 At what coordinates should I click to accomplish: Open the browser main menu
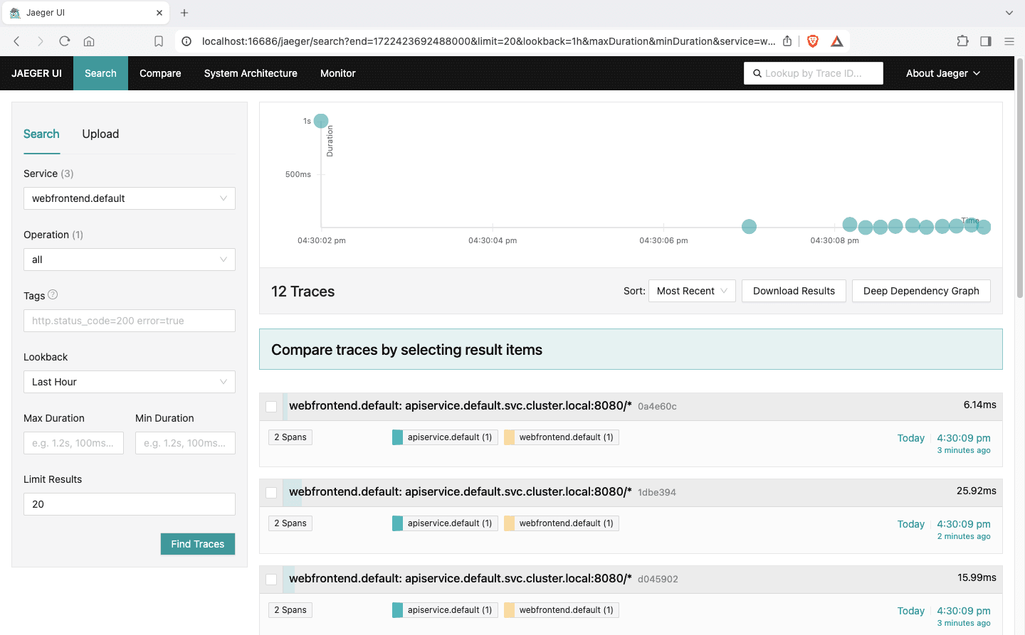pyautogui.click(x=1009, y=41)
